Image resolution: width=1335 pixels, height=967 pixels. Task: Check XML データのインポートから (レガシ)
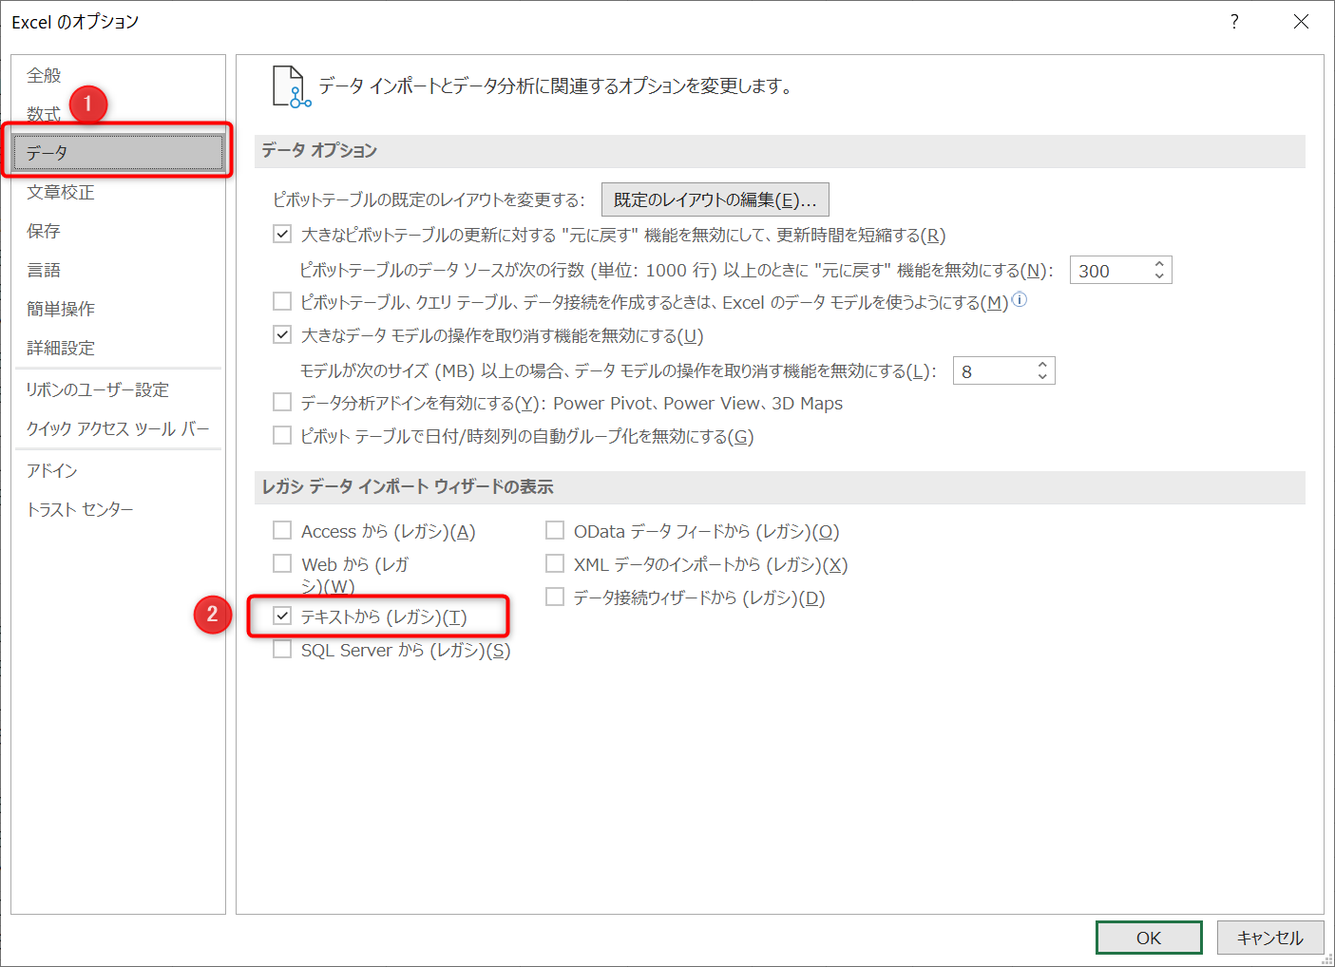[555, 563]
